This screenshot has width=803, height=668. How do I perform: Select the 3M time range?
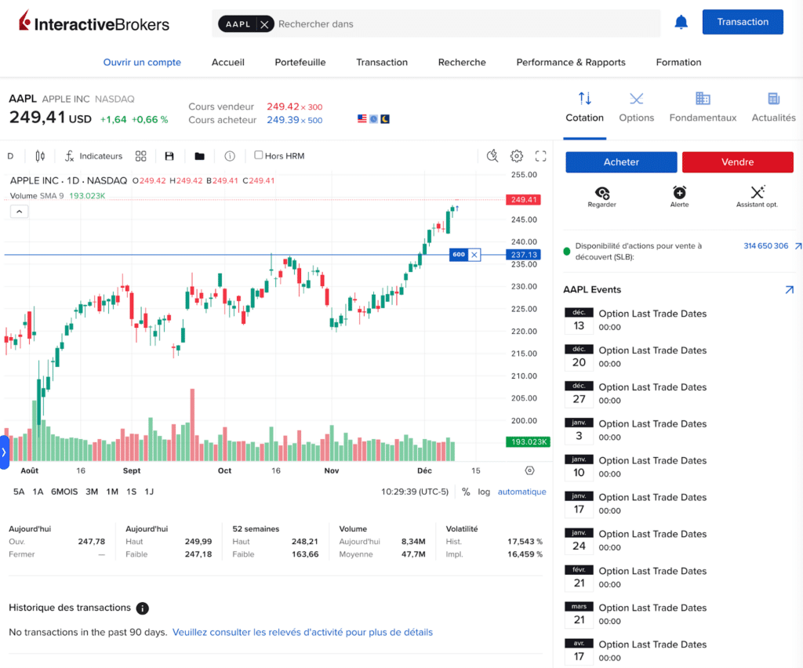pos(92,492)
